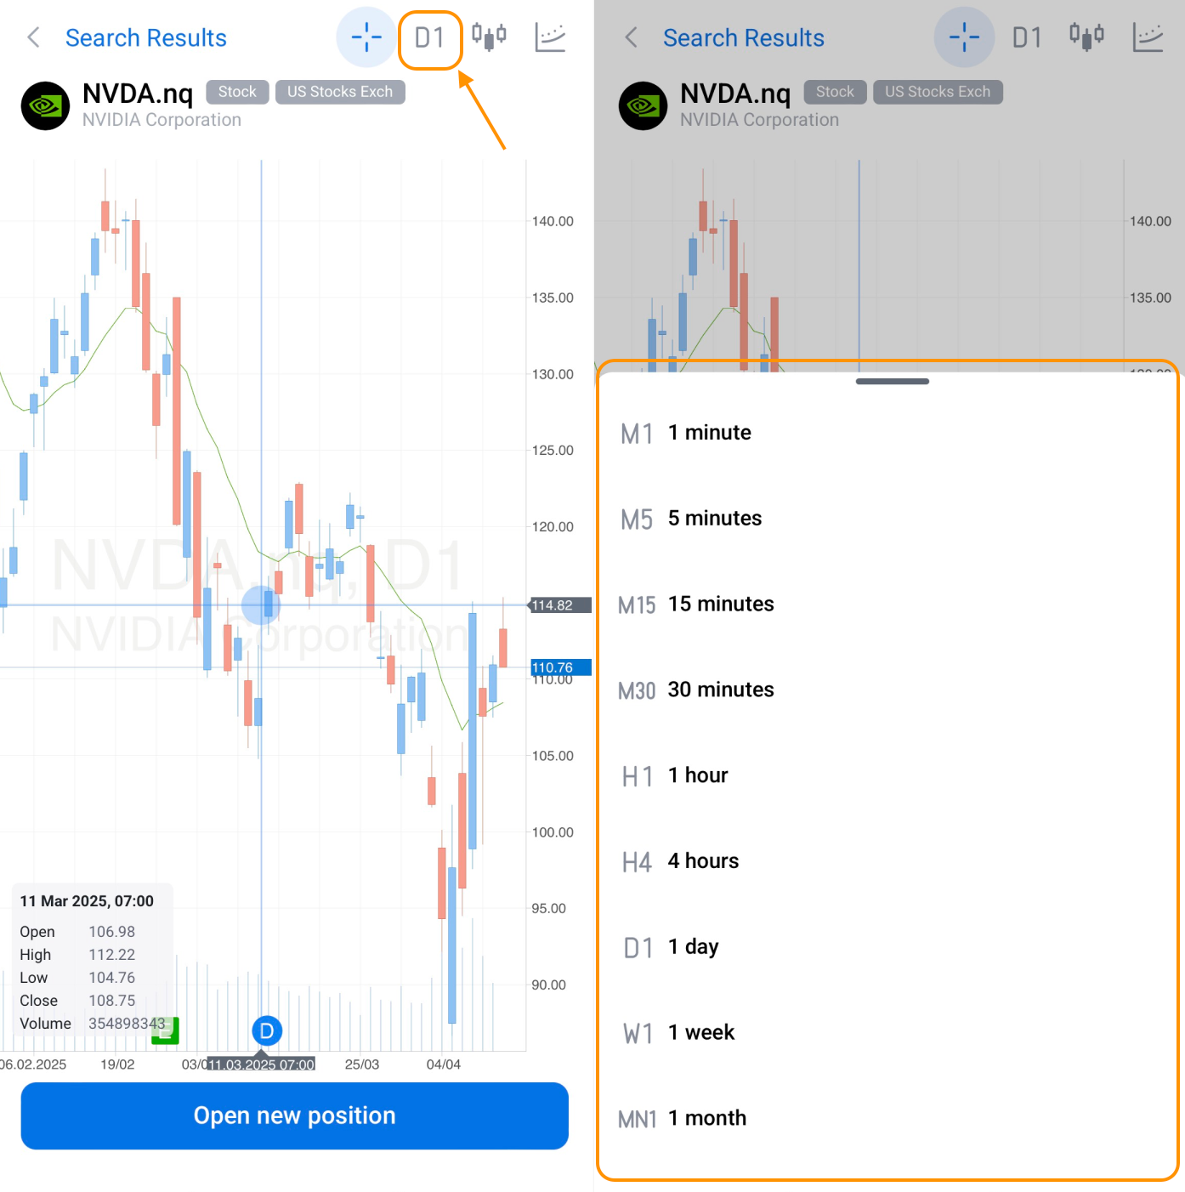Toggle the crosshair tool in left chart

366,37
